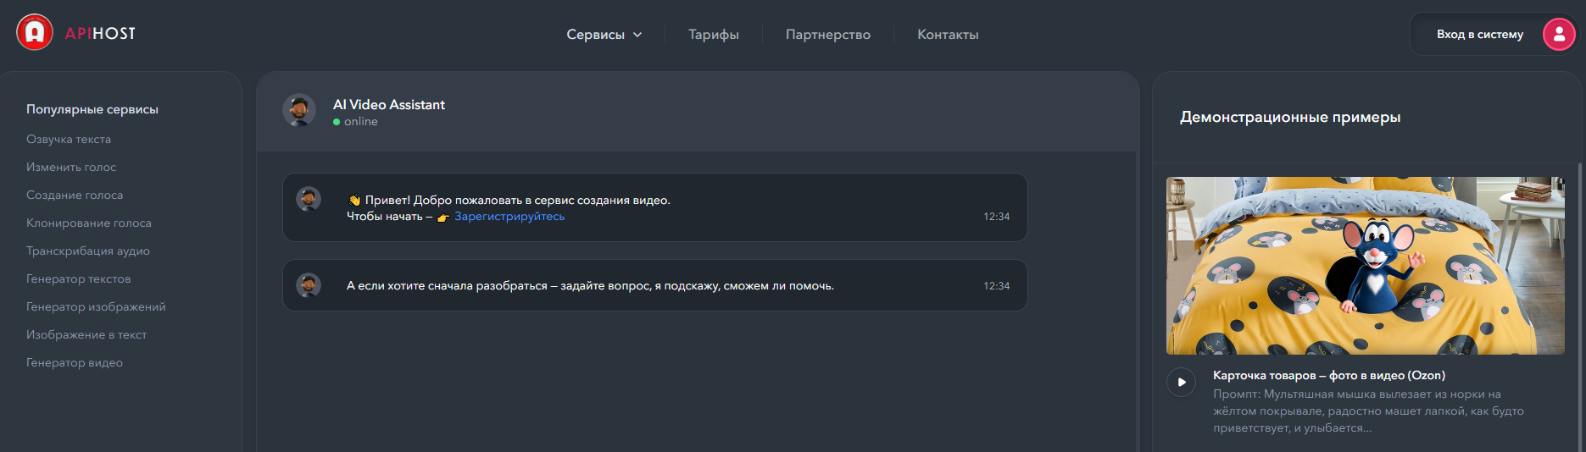The width and height of the screenshot is (1586, 452).
Task: Play the Ozon product card demo
Action: pyautogui.click(x=1181, y=382)
